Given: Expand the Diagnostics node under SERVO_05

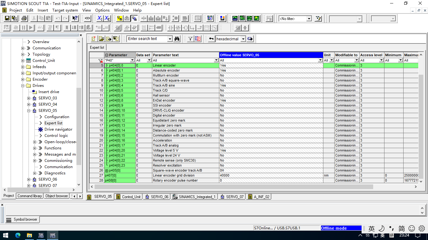Looking at the screenshot, I should [34, 173].
